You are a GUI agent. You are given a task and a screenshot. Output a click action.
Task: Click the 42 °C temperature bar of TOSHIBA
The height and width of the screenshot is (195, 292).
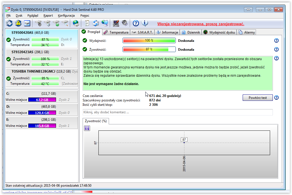(45, 84)
